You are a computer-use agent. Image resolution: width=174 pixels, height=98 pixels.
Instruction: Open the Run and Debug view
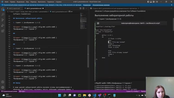click(x=3, y=25)
